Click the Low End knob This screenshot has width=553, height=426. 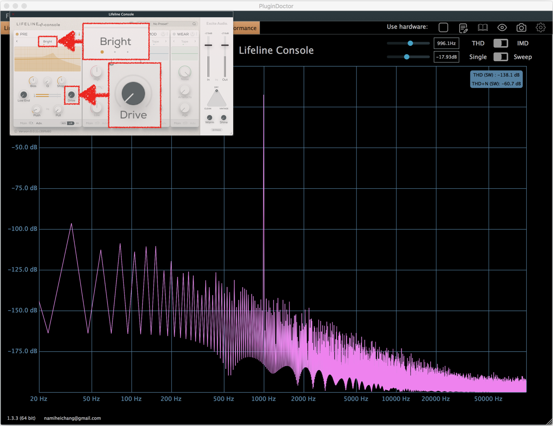point(23,95)
